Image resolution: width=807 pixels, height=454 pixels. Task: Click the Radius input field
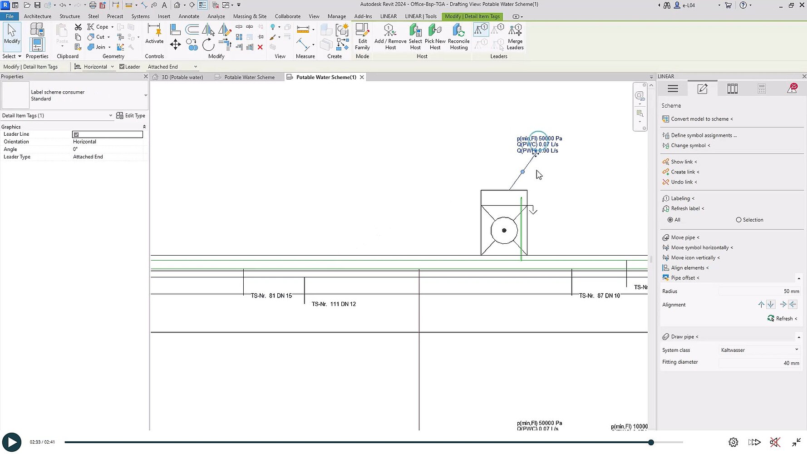tap(759, 291)
